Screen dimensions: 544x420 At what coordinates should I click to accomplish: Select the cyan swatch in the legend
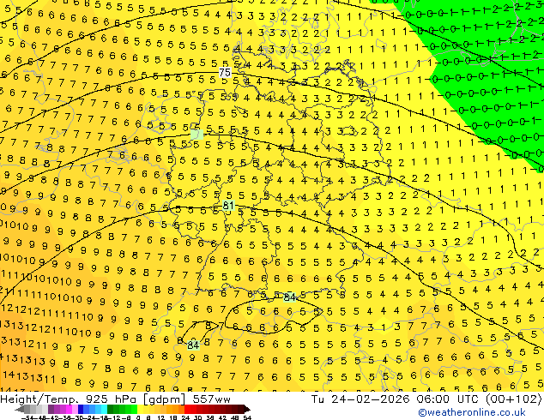pyautogui.click(x=105, y=410)
